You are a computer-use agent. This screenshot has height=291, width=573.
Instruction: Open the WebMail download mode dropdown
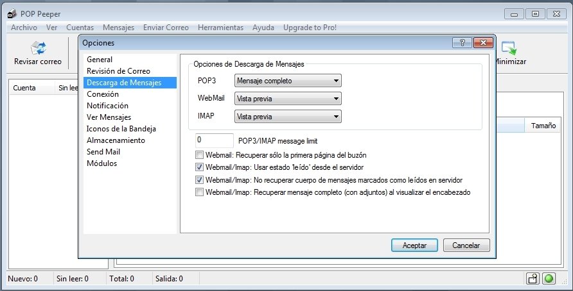[288, 99]
